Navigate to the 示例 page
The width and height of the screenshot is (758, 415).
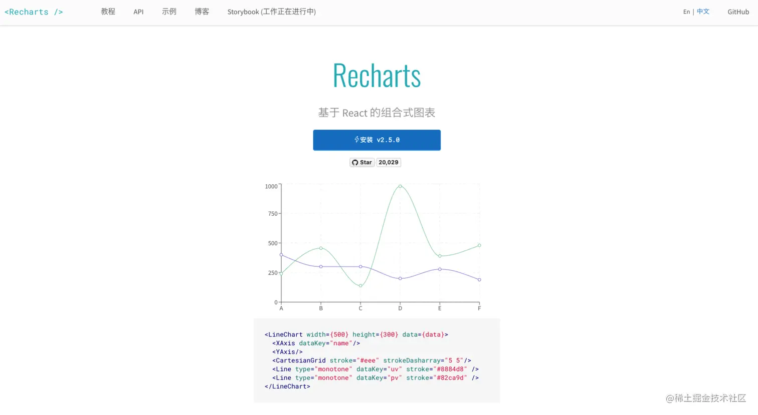pos(169,12)
